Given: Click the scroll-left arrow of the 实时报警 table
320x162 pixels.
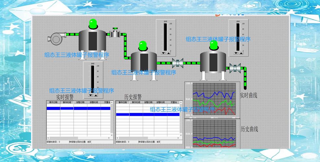Looking at the screenshot, I should 48,138.
